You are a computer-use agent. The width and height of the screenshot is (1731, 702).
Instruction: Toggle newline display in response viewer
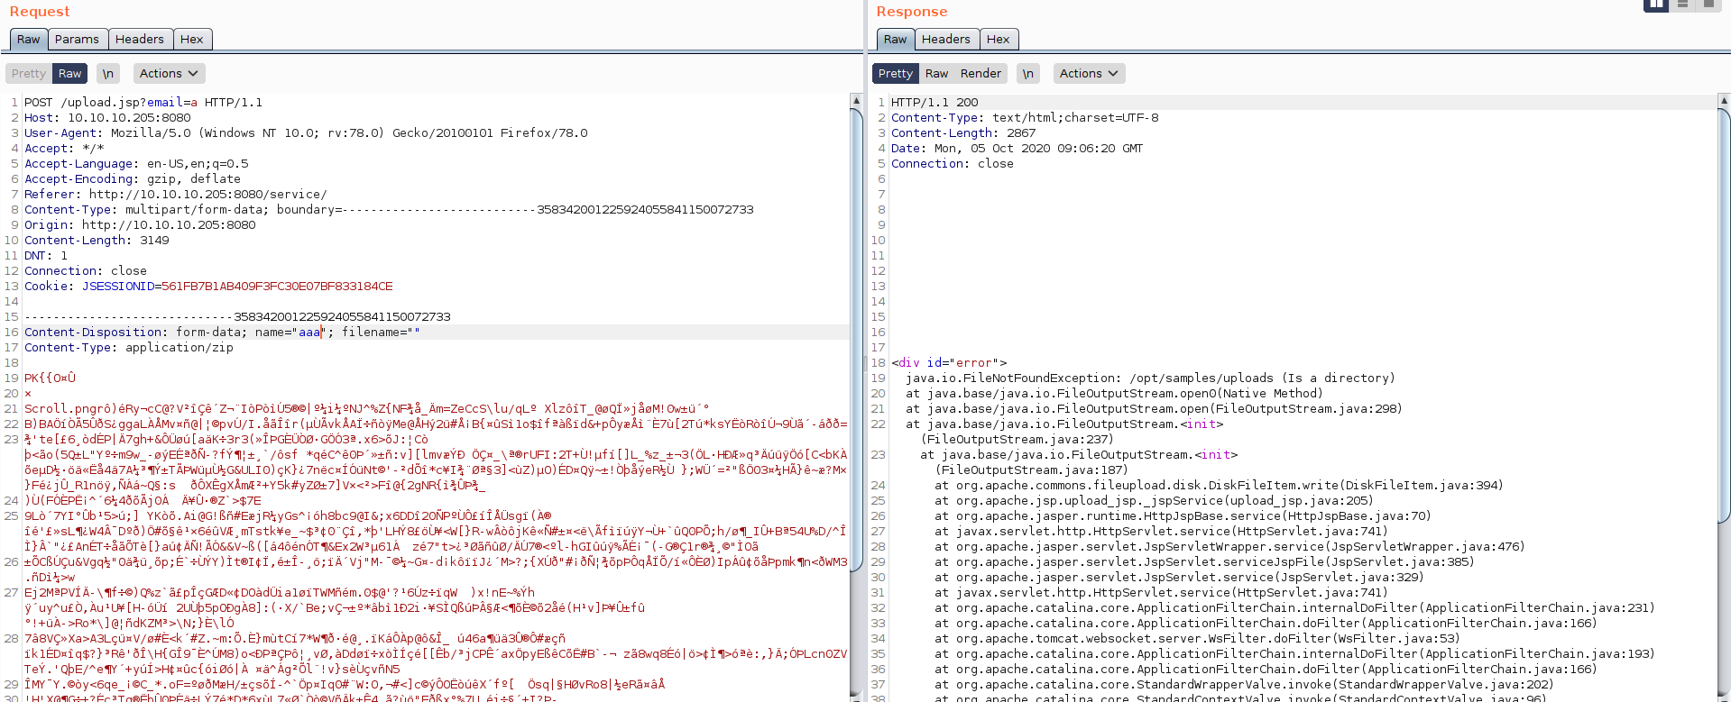pos(1028,74)
